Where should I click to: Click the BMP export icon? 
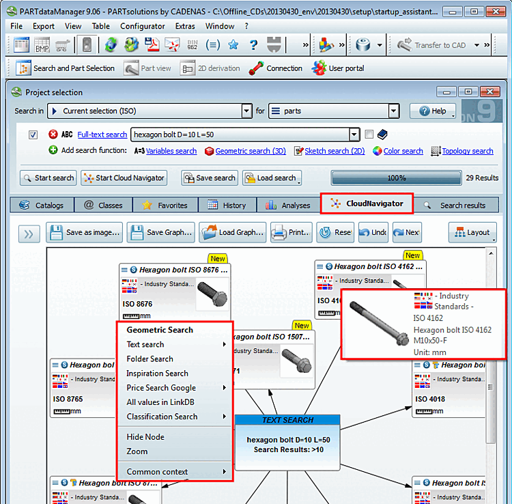click(42, 45)
